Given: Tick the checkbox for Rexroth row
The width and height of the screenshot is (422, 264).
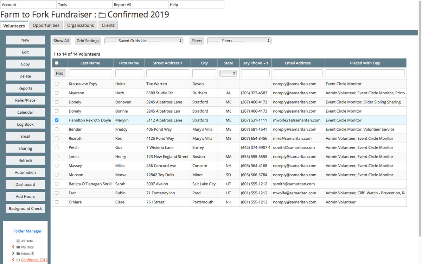Looking at the screenshot, I should click(x=57, y=138).
